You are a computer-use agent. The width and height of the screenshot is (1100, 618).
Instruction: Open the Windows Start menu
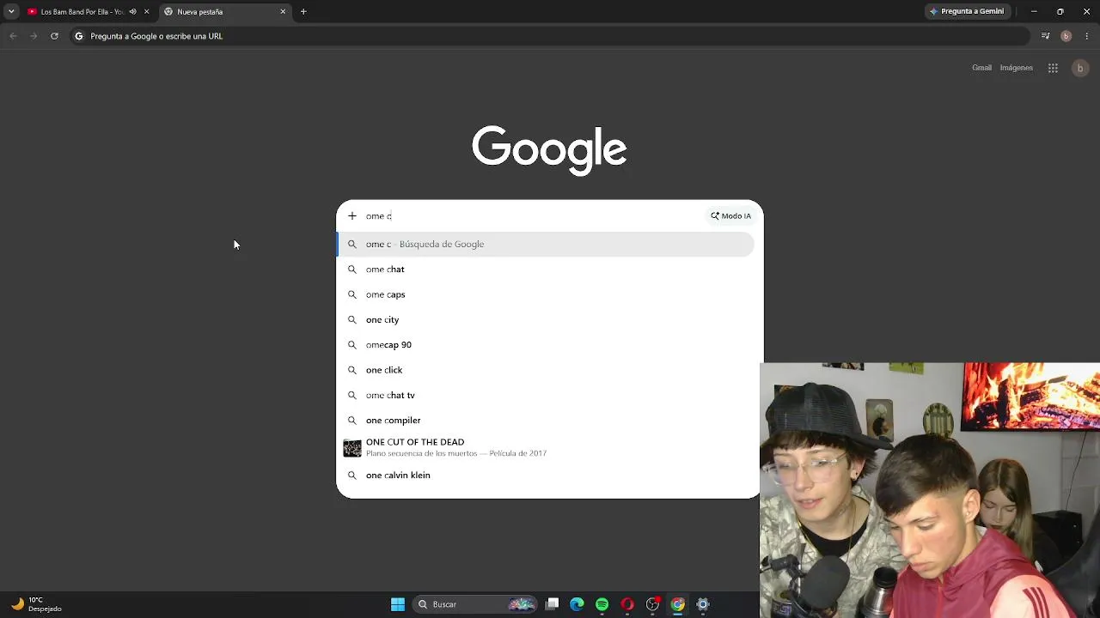tap(398, 604)
